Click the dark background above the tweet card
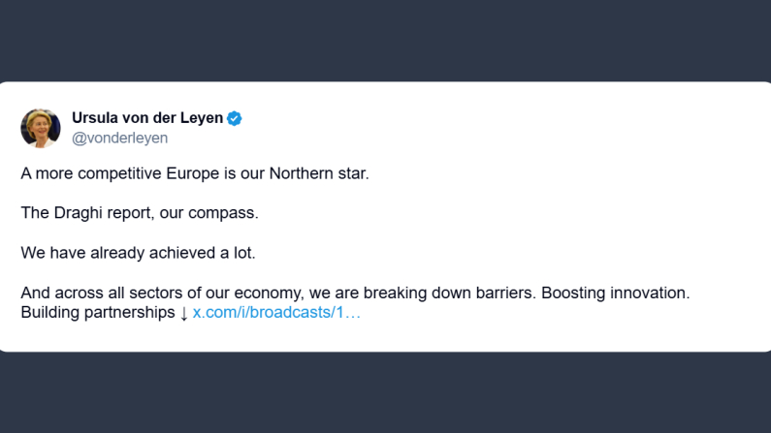771x433 pixels. click(385, 39)
